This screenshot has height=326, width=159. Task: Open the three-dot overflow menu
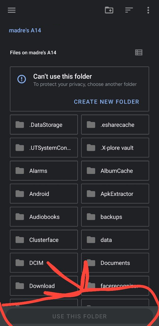point(148,10)
